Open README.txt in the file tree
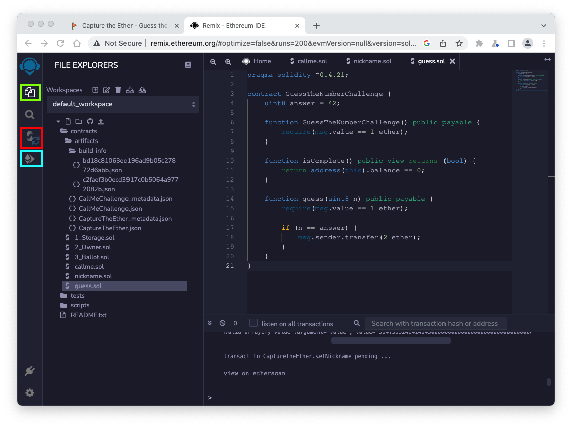This screenshot has height=427, width=572. click(x=88, y=315)
